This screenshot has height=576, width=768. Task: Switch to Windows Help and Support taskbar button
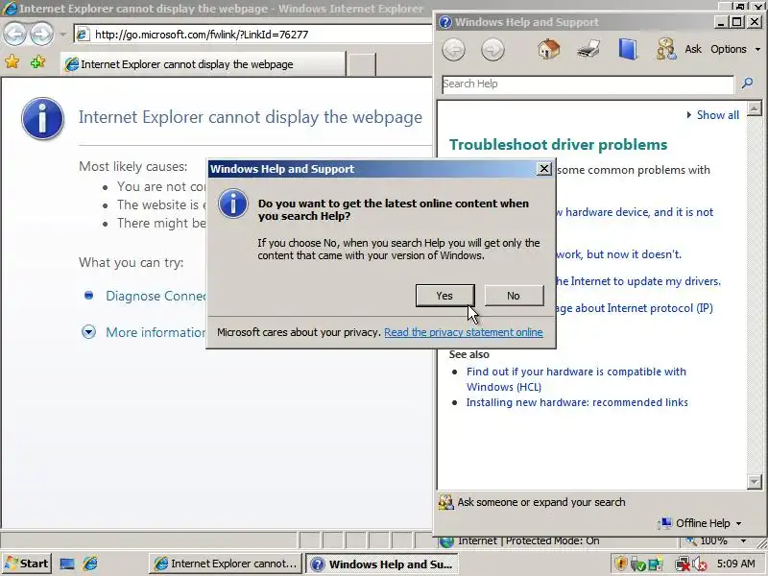pos(382,564)
